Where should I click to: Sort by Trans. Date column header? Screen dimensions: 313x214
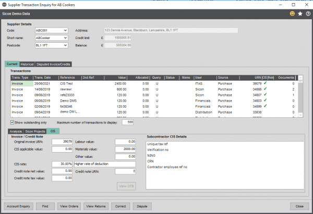[x=46, y=78]
